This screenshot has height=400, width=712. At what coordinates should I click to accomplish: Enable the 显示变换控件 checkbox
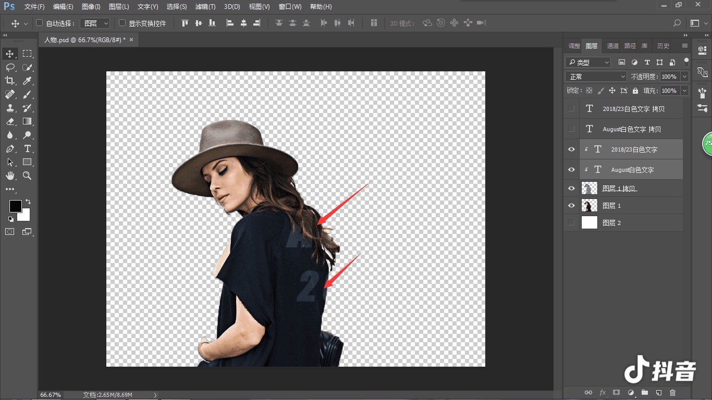[122, 23]
